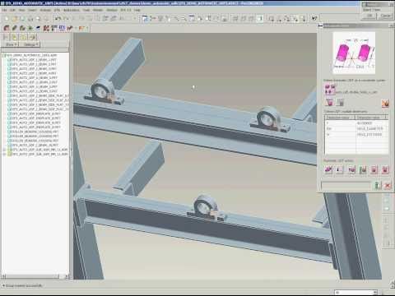This screenshot has width=395, height=296.
Task: Toggle datum planes display
Action: 272,19
